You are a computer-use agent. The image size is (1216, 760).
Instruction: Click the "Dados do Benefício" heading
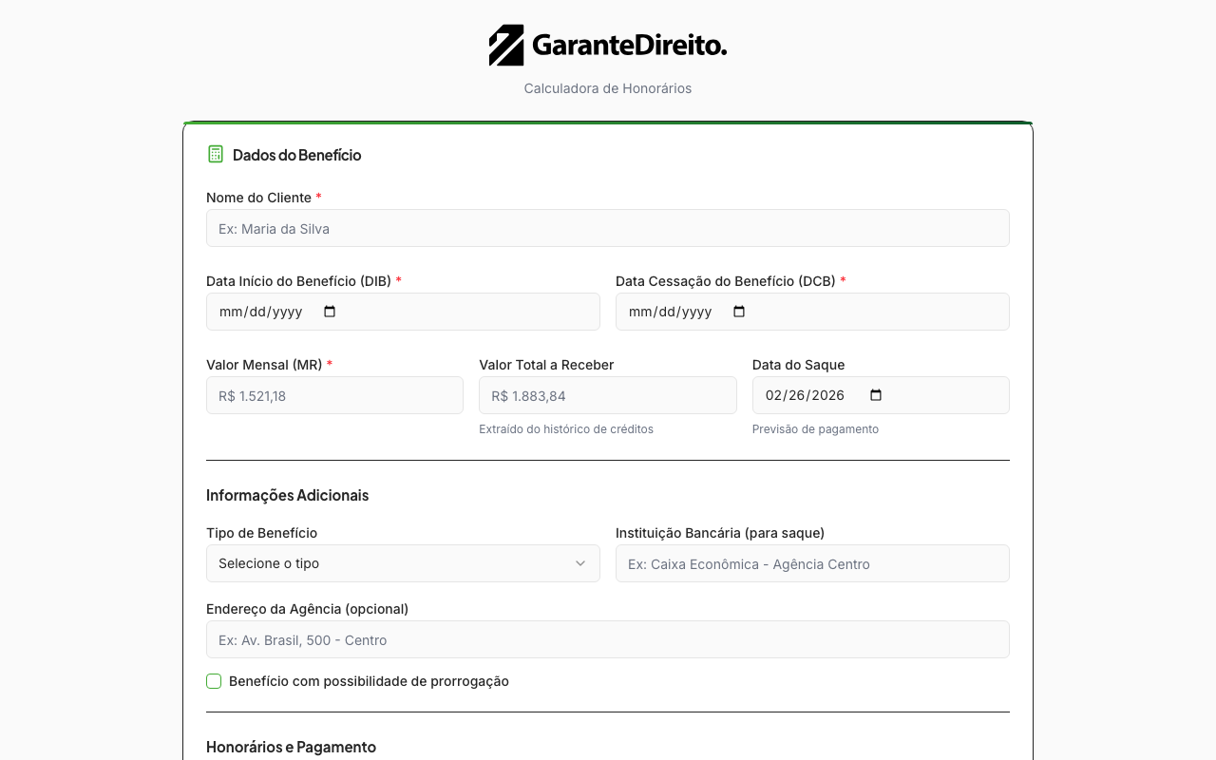296,155
